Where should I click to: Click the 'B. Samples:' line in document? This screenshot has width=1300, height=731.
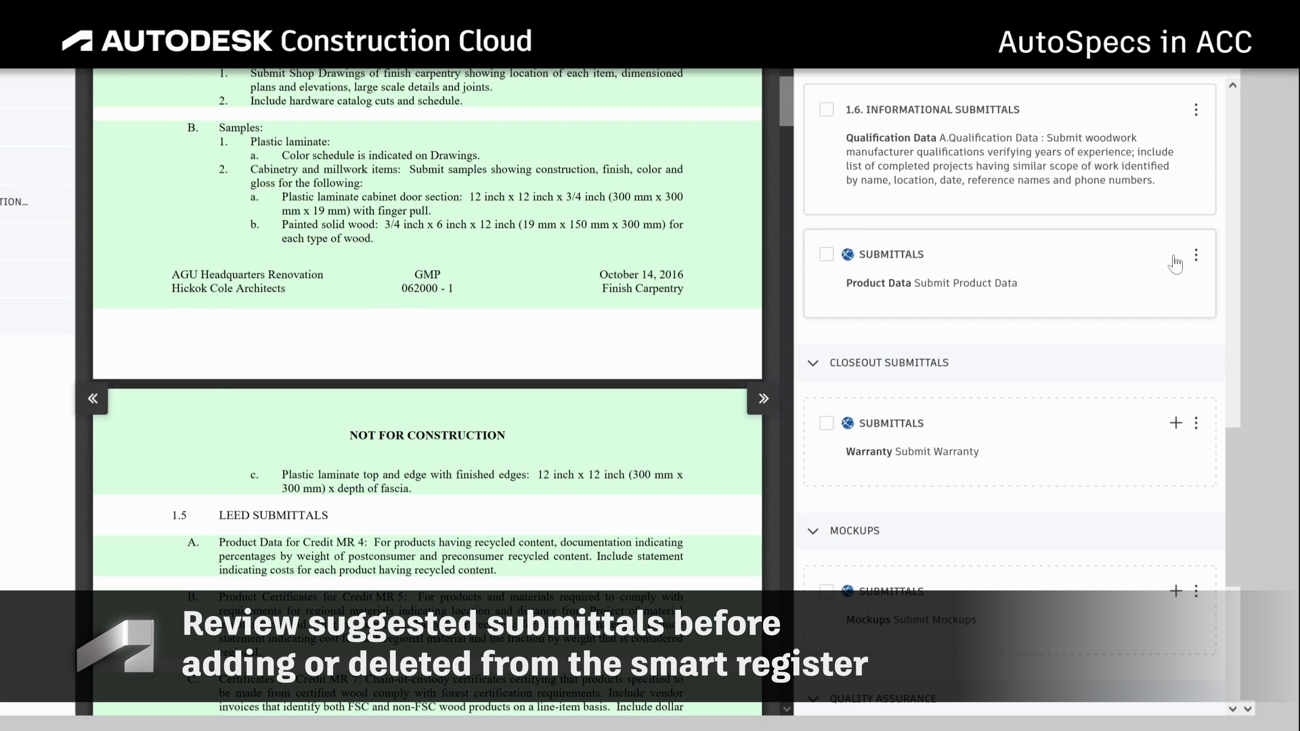tap(225, 127)
